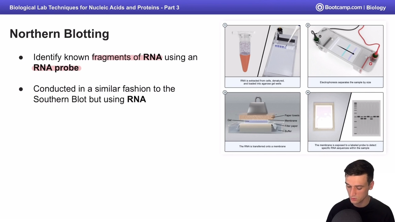
Task: Click the "Electrophoresis separates the sample by size" caption
Action: point(345,82)
